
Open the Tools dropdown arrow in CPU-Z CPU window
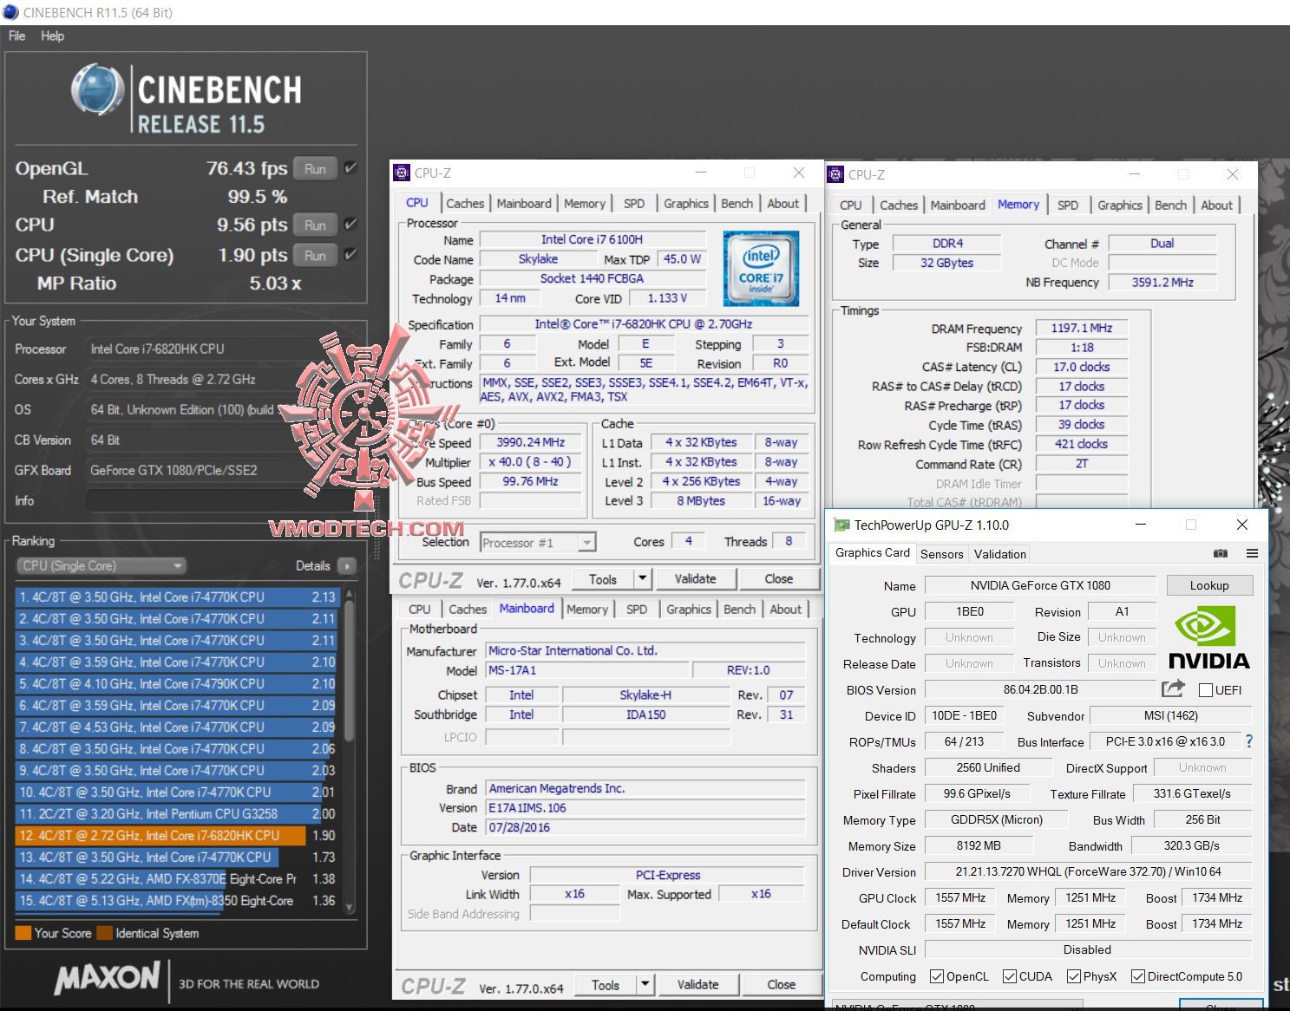click(643, 578)
